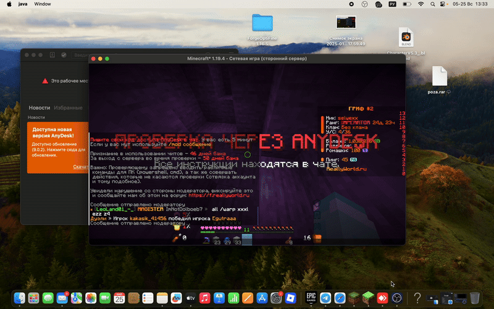Viewport: 494px width, 309px height.
Task: Select the pickaxe hotbar slot
Action: [206, 240]
